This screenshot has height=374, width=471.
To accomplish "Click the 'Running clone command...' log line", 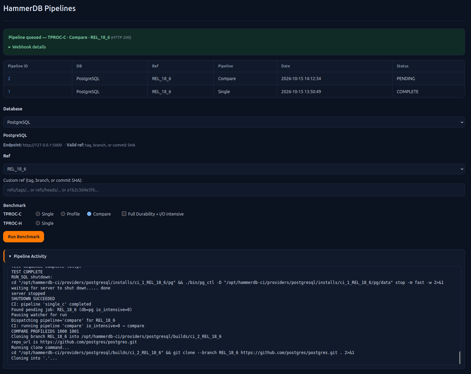I will coord(40,348).
